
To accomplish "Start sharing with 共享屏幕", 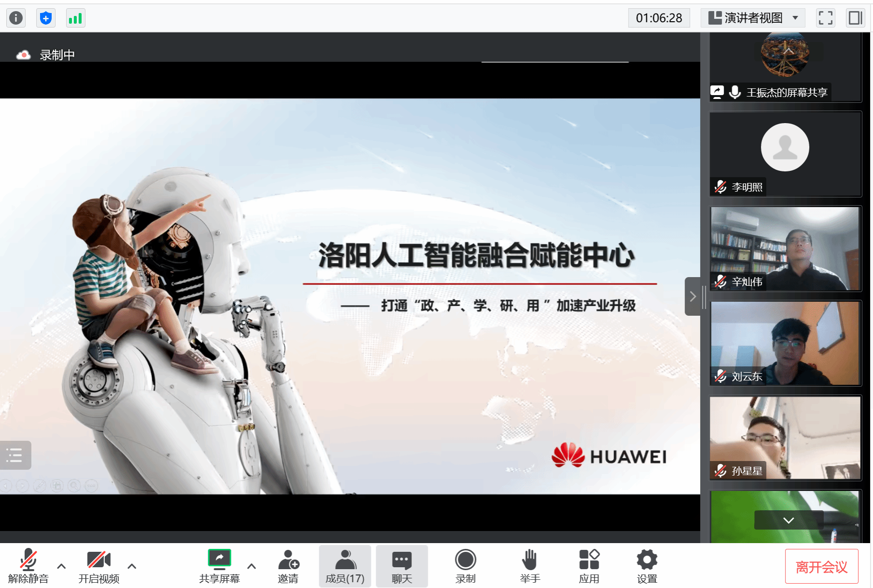I will (219, 566).
